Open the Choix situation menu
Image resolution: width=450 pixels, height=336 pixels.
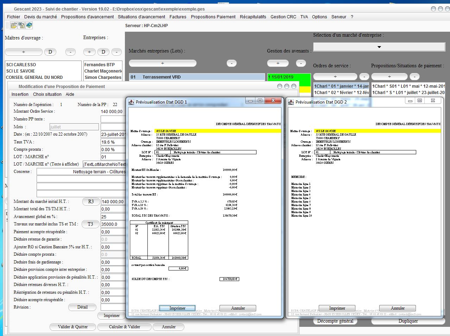click(47, 94)
